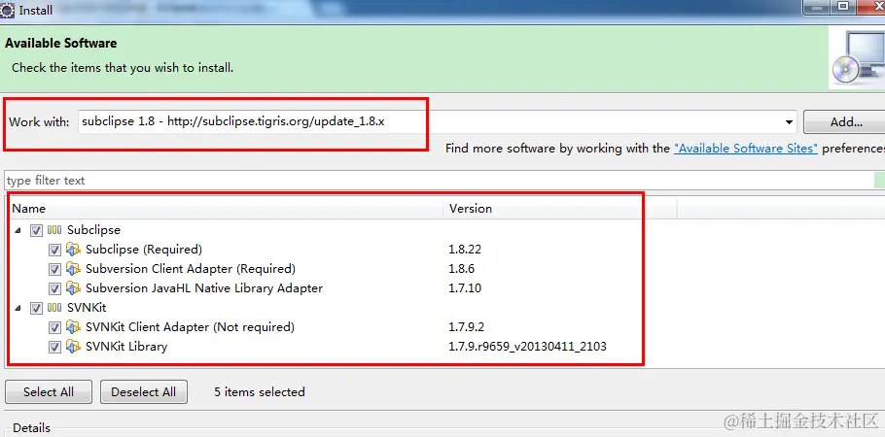The height and width of the screenshot is (437, 885).
Task: Collapse the SVNKit tree category
Action: [18, 309]
